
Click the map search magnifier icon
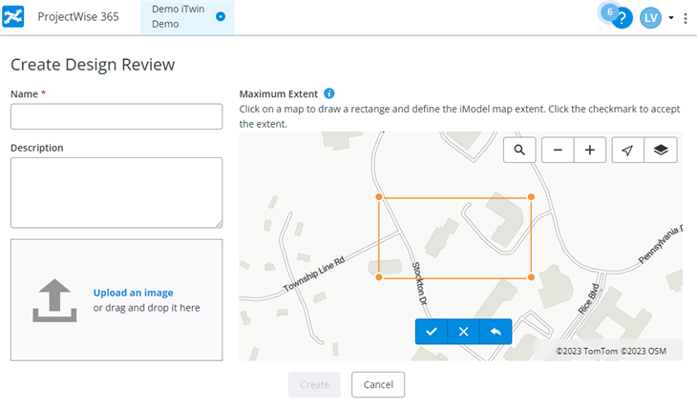519,150
